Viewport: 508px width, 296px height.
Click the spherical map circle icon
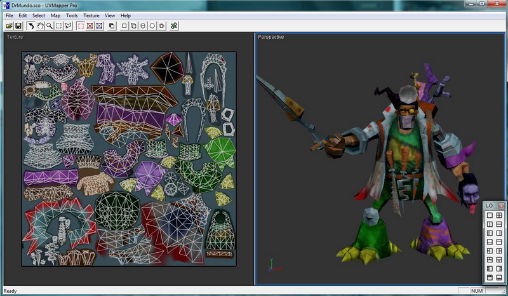(x=152, y=26)
